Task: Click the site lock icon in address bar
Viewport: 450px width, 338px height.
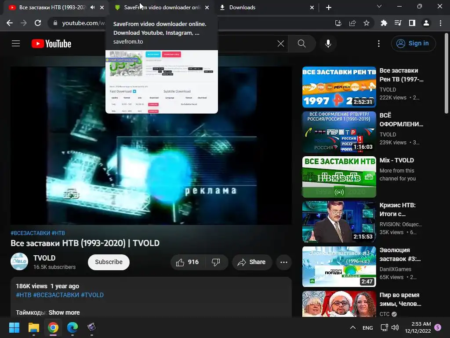Action: tap(55, 23)
